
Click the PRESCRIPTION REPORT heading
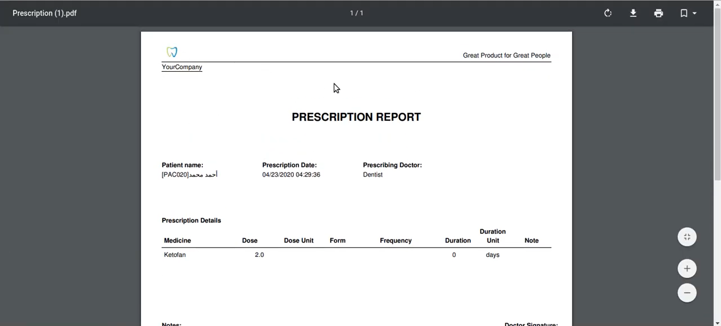(356, 117)
